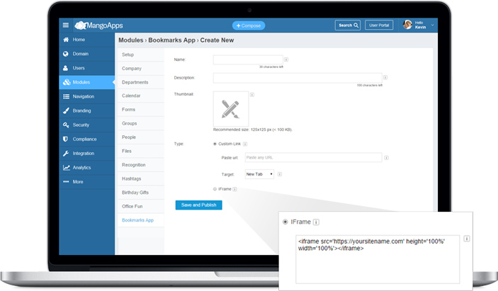Open the People submenu item
498x291 pixels.
[140, 137]
